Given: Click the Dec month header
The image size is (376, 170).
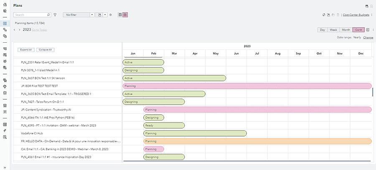Looking at the screenshot, I should pyautogui.click(x=361, y=53).
